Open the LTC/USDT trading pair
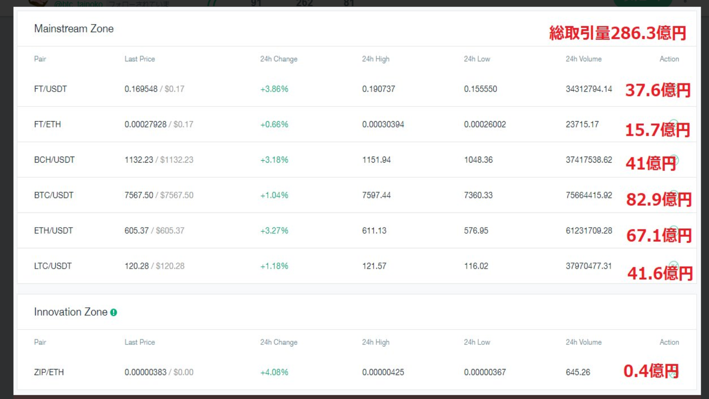Viewport: 709px width, 399px height. point(53,266)
